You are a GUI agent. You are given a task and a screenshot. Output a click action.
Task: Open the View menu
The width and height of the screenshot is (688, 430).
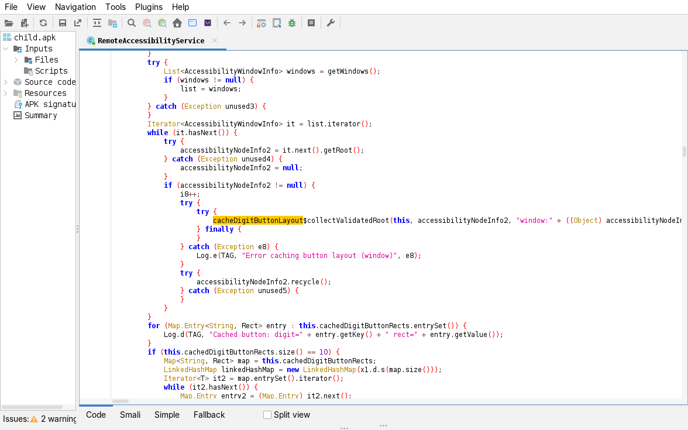[x=36, y=7]
